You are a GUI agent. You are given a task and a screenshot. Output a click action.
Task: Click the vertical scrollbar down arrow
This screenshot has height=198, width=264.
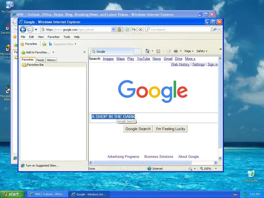(x=220, y=158)
